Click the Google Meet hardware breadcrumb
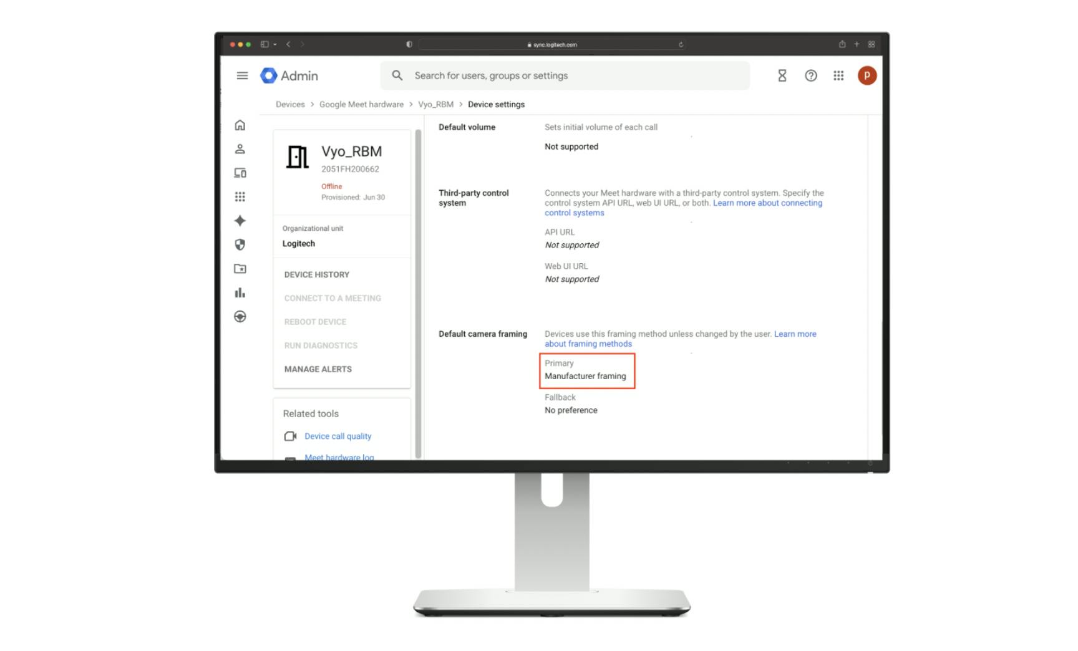 (361, 104)
